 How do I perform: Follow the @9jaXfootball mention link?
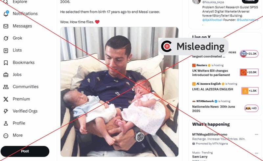212,20
